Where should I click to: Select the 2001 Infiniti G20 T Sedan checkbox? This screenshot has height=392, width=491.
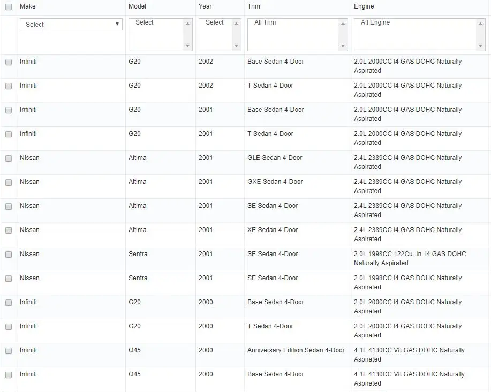[9, 134]
